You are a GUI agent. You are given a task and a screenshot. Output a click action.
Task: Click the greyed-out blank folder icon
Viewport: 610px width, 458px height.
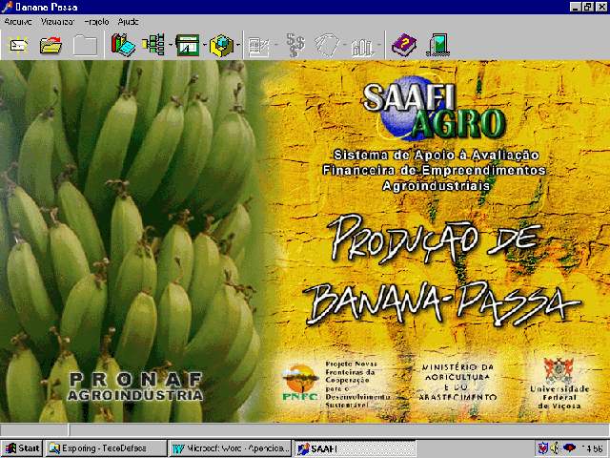point(85,46)
